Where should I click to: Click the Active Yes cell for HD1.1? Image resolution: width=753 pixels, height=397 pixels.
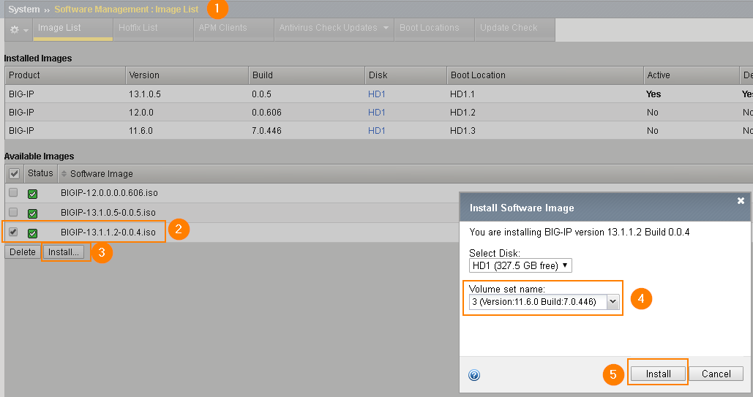pyautogui.click(x=653, y=94)
